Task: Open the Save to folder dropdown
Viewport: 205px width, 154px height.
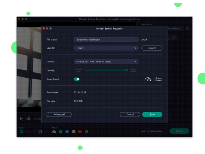Action: 106,48
